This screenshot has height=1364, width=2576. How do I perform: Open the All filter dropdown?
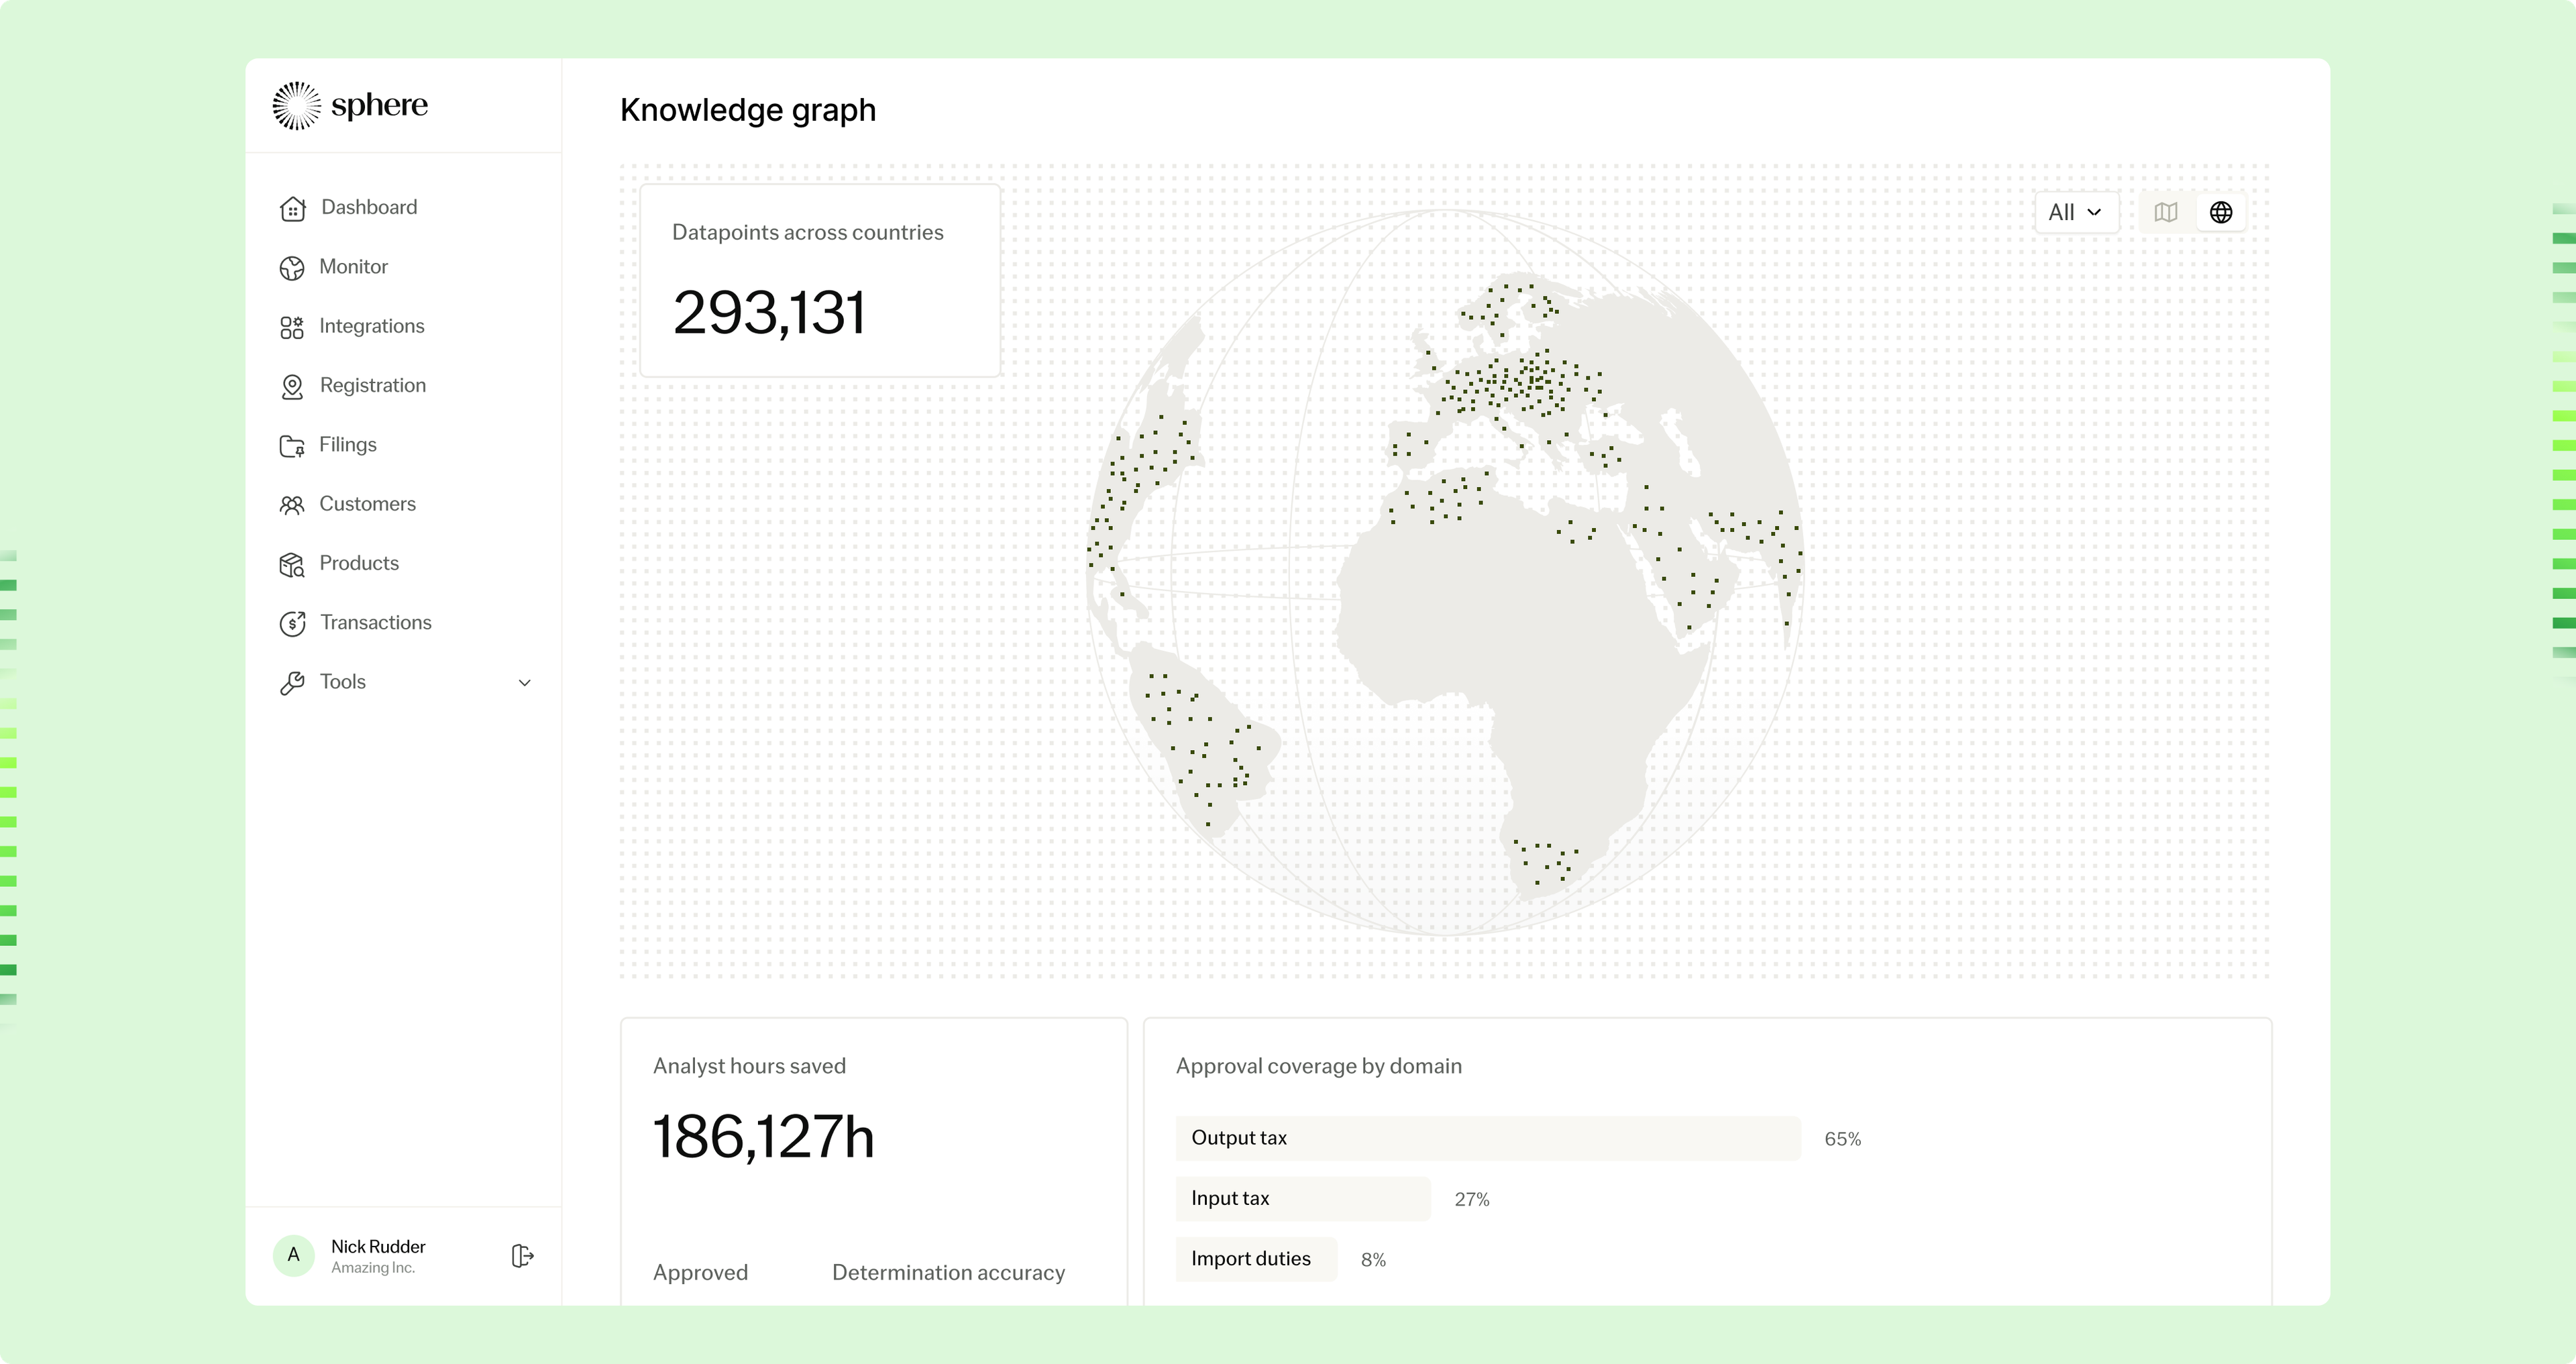tap(2076, 212)
